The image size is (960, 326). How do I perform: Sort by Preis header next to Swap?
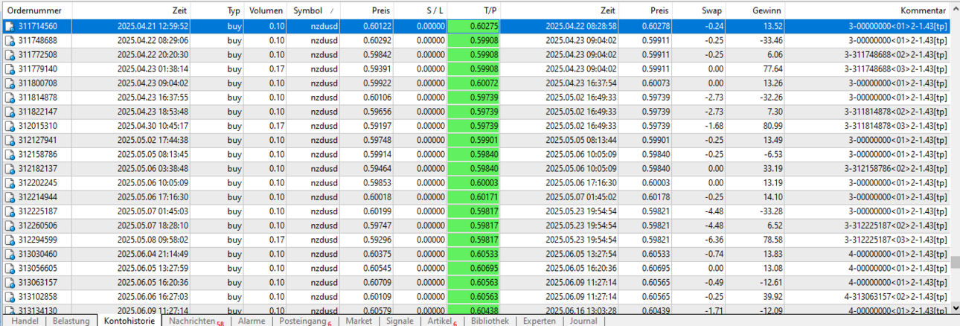(x=647, y=11)
